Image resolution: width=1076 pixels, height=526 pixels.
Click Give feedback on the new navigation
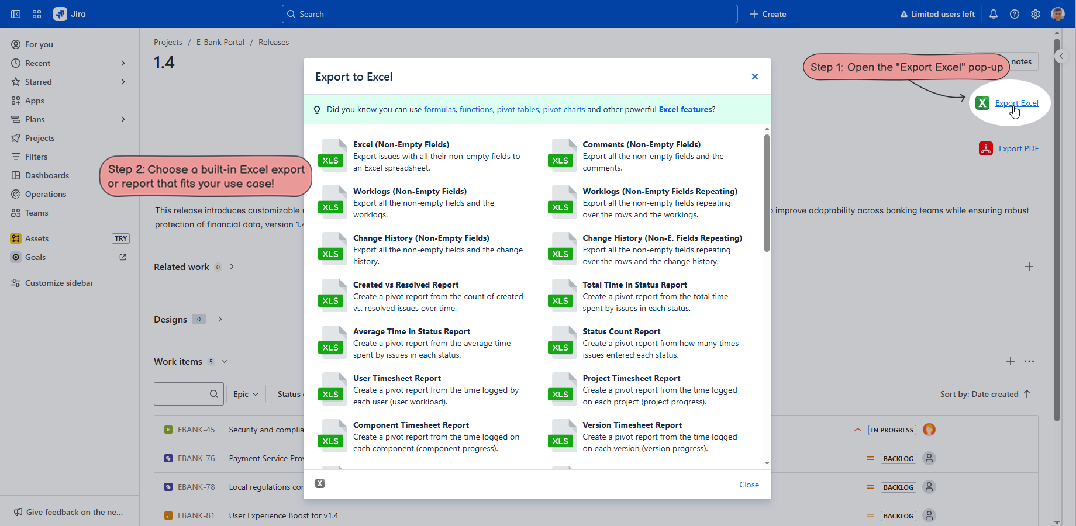coord(70,512)
